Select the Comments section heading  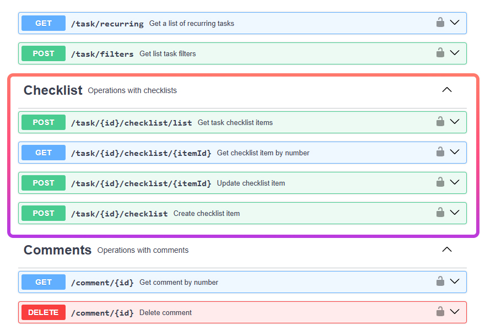click(57, 250)
